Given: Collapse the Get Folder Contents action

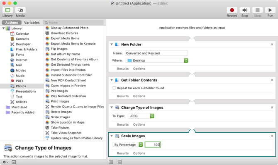Looking at the screenshot, I should coord(112,80).
